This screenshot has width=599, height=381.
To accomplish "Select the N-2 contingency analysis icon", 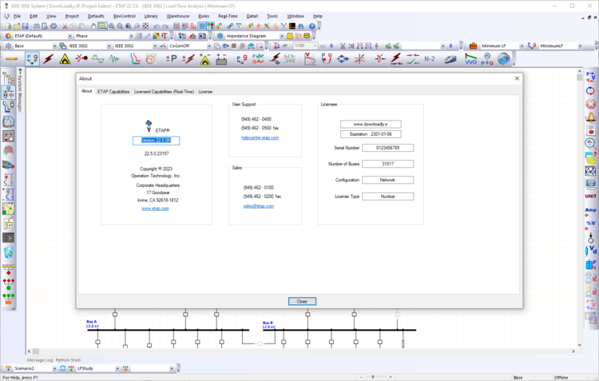I will (430, 59).
